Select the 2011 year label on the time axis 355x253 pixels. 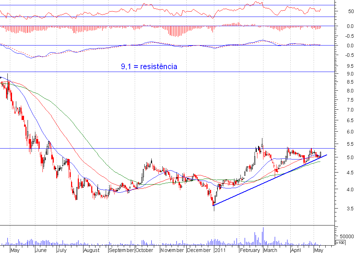(x=220, y=250)
